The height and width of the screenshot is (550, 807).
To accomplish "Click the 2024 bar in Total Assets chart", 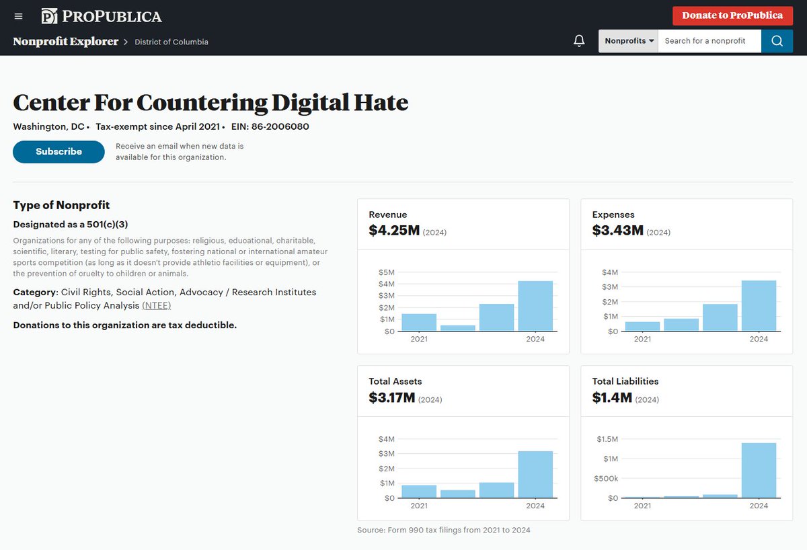I will tap(535, 475).
